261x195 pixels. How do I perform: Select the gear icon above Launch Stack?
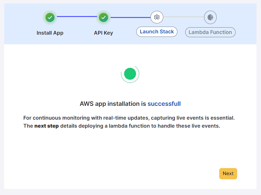157,17
